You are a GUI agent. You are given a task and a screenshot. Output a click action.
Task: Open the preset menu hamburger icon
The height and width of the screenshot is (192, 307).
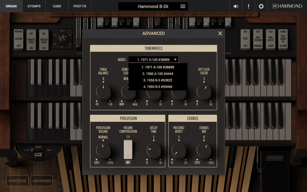coord(183,6)
